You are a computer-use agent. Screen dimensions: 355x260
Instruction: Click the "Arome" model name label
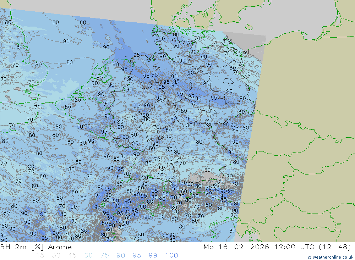pos(60,247)
